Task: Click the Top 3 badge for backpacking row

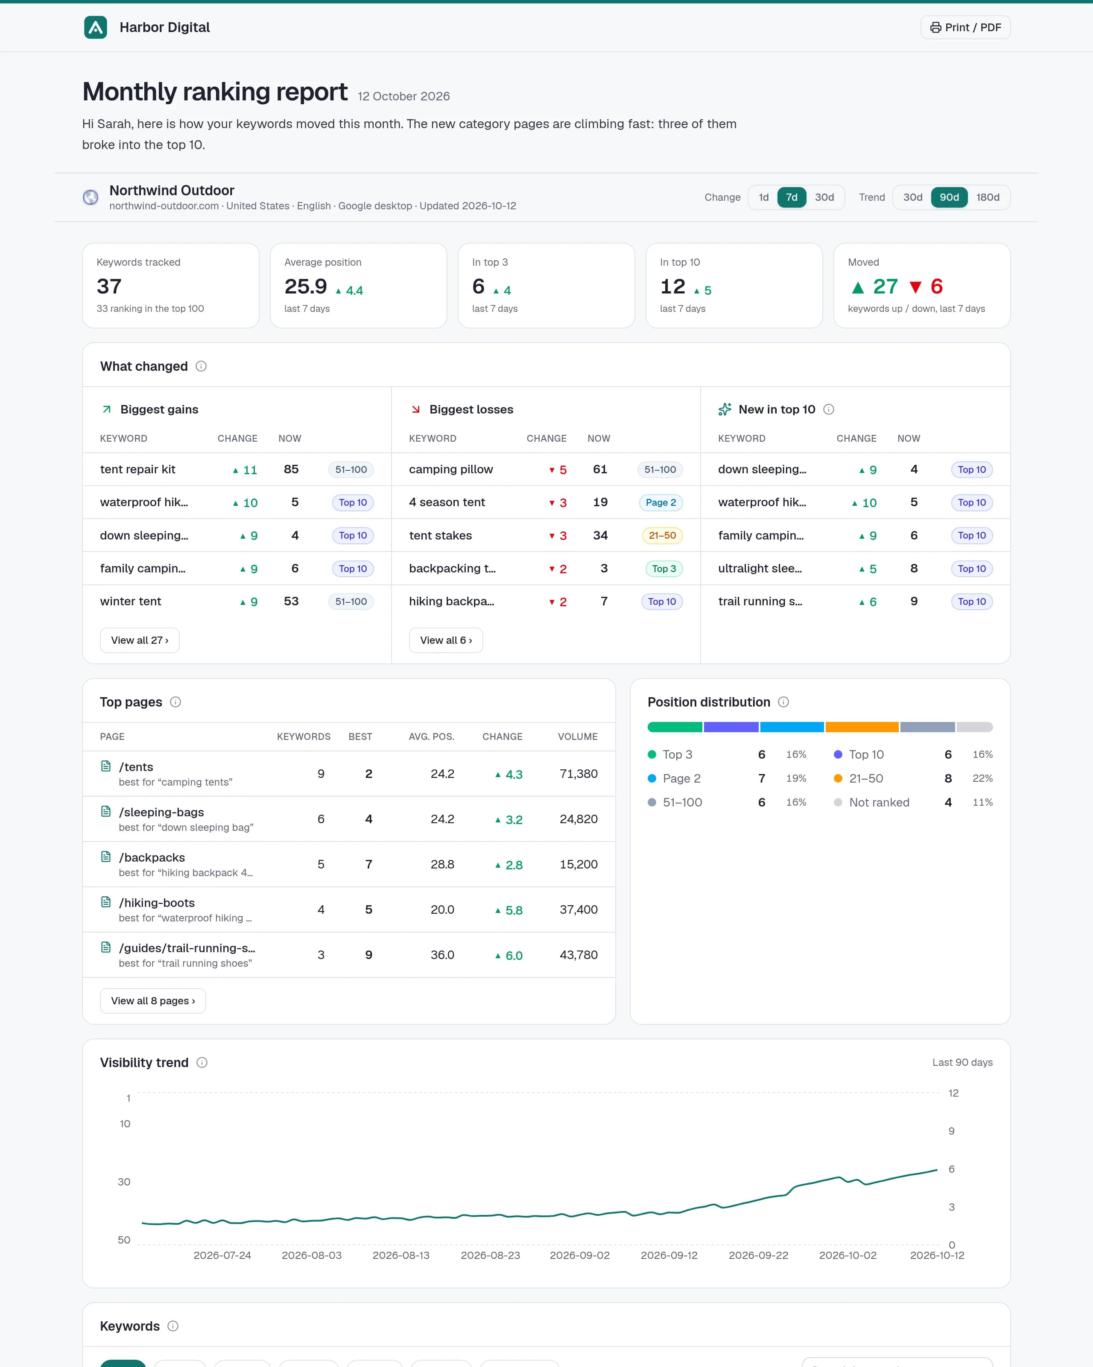Action: 664,569
